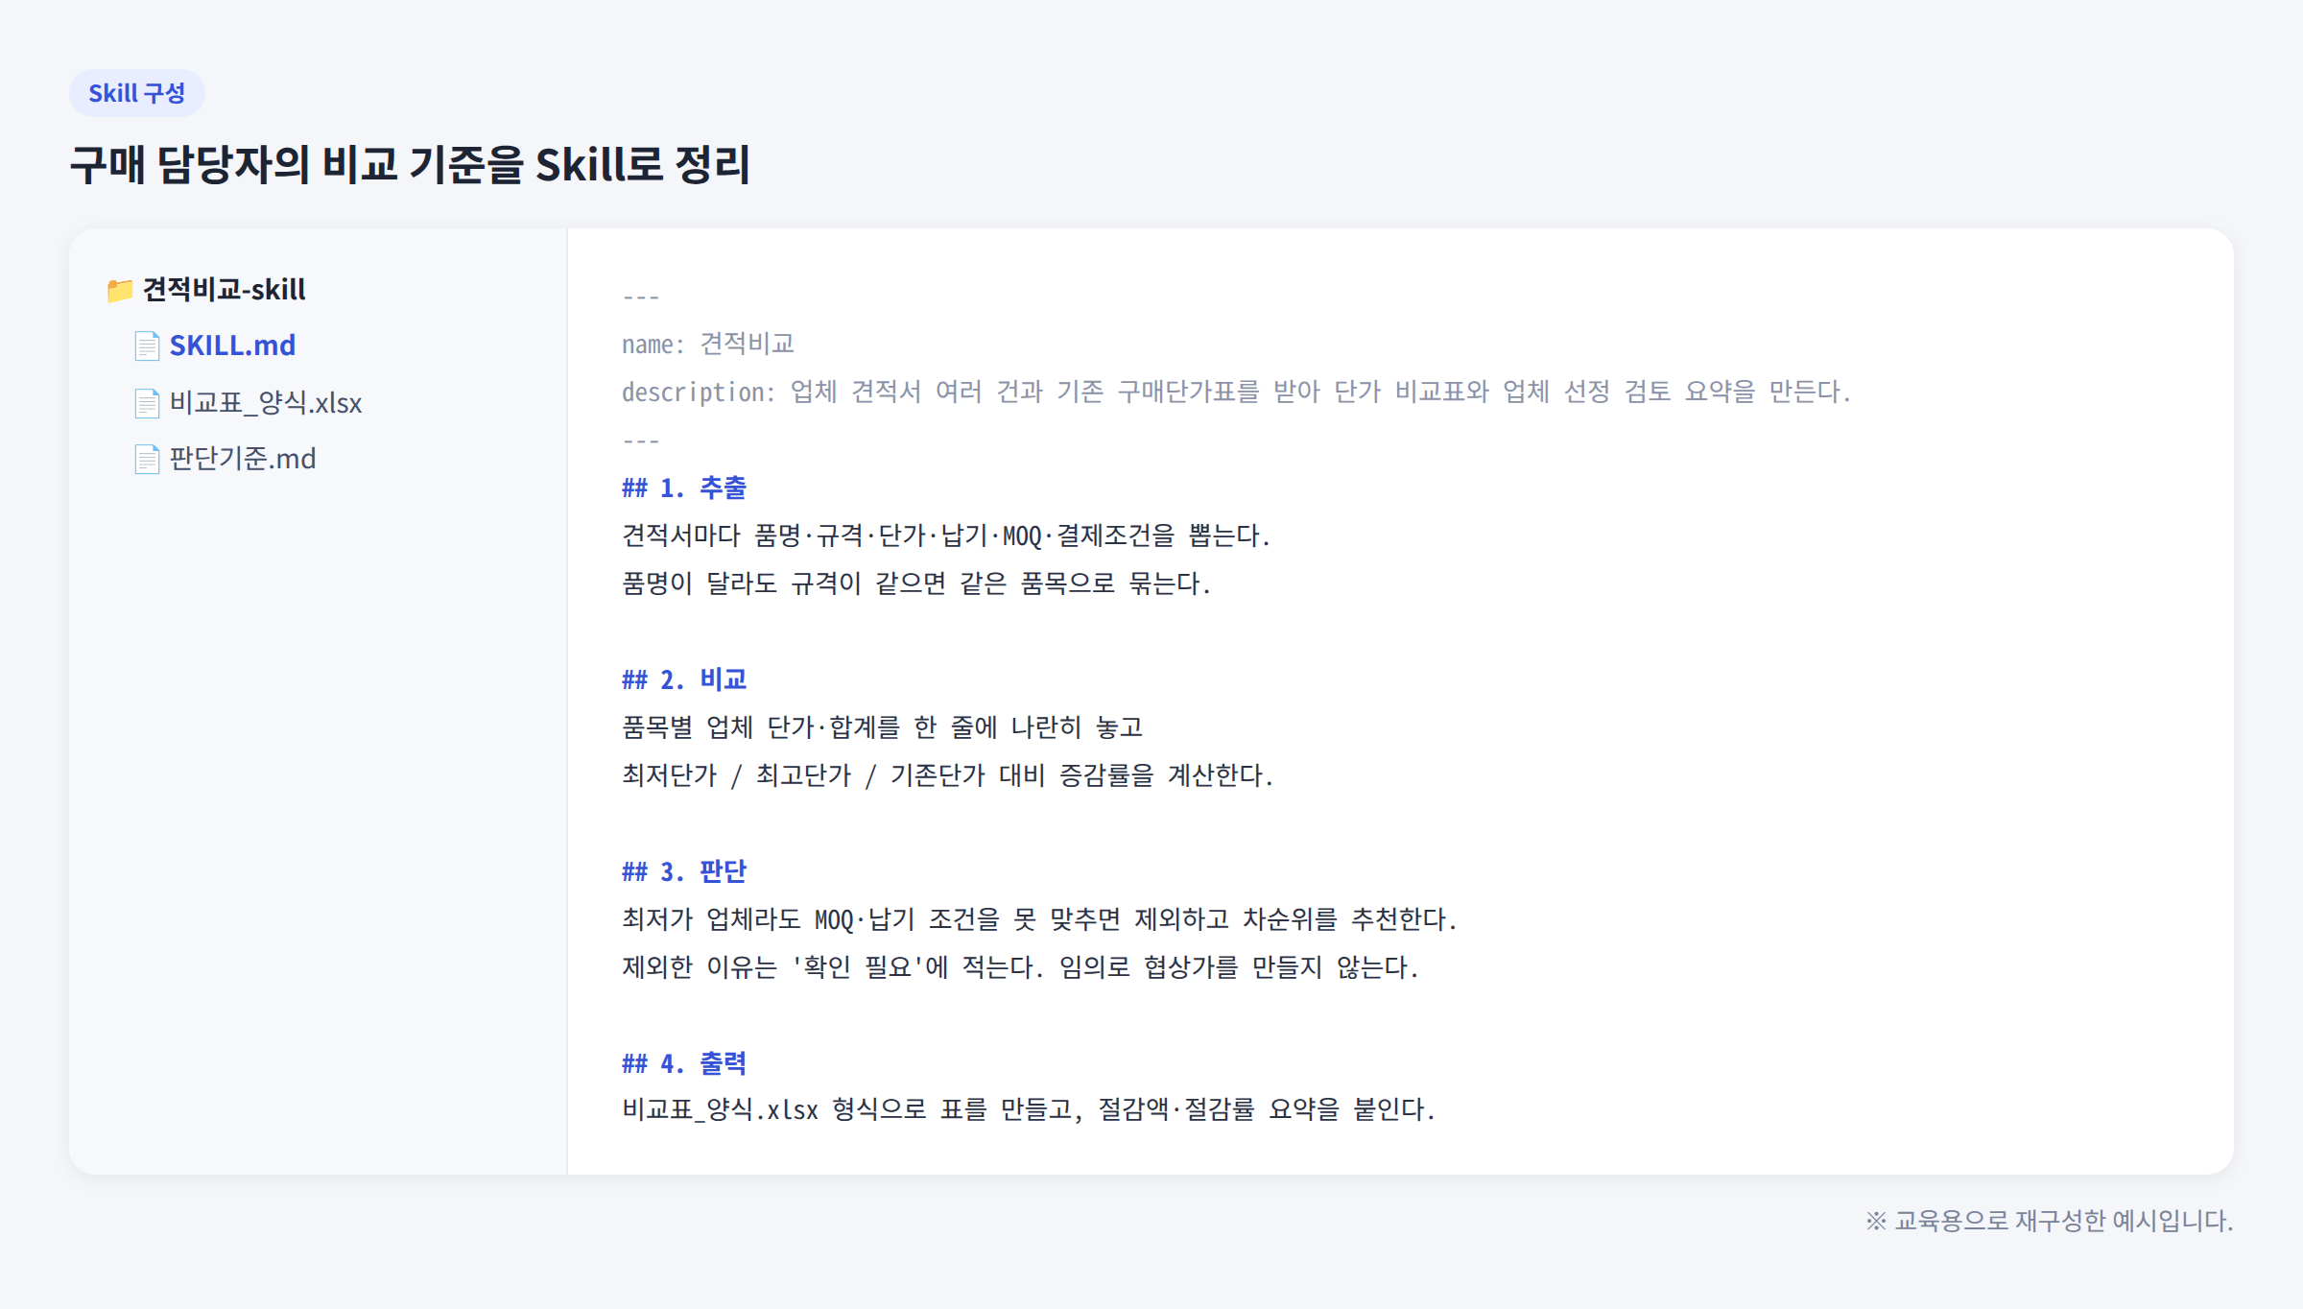Click the 비교표_양식.xlsx file icon
The height and width of the screenshot is (1309, 2303).
click(x=147, y=403)
